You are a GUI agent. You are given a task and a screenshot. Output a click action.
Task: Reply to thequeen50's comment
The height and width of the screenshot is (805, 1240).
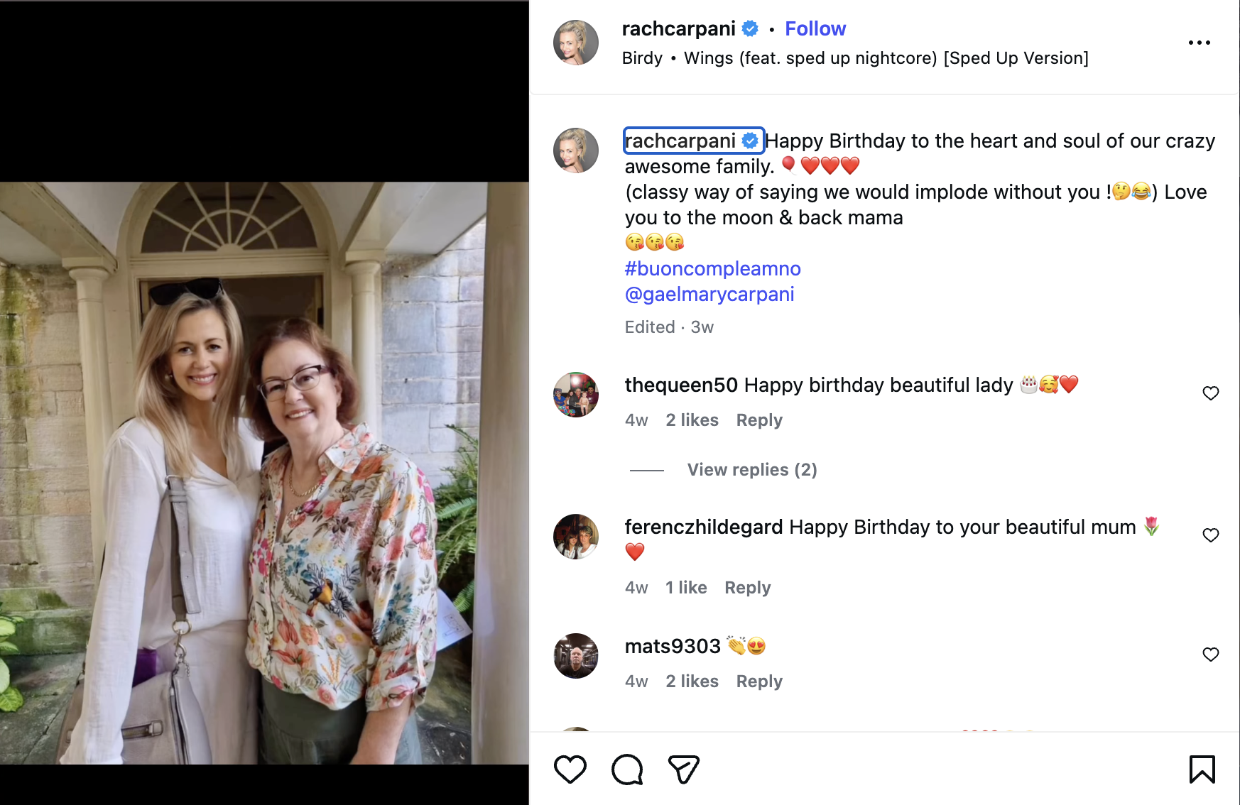[x=758, y=420]
